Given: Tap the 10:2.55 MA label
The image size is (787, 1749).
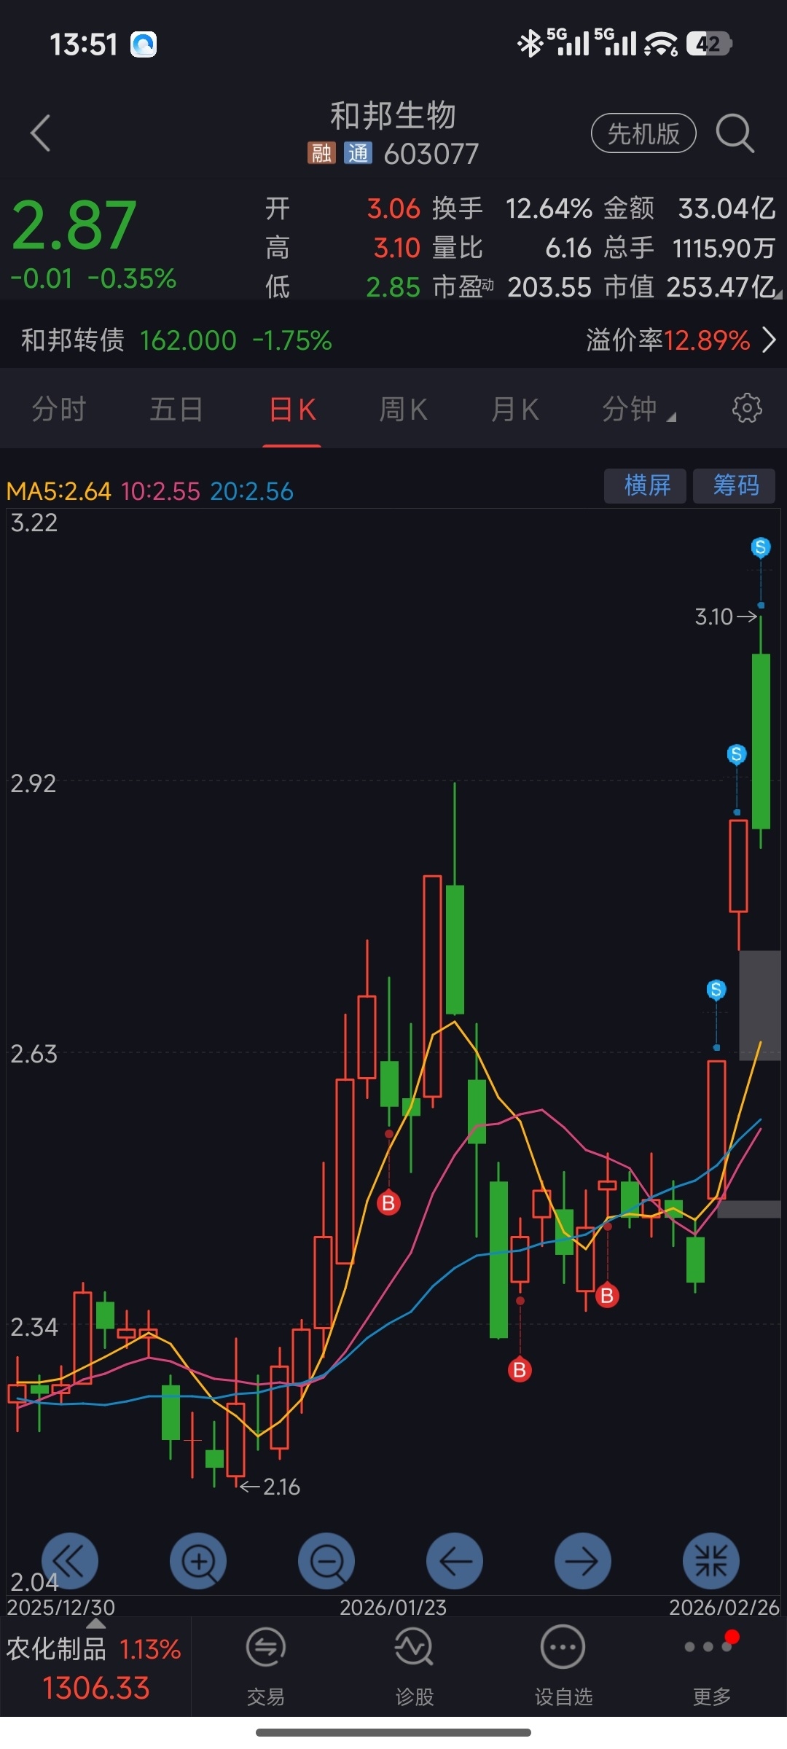Looking at the screenshot, I should point(160,491).
